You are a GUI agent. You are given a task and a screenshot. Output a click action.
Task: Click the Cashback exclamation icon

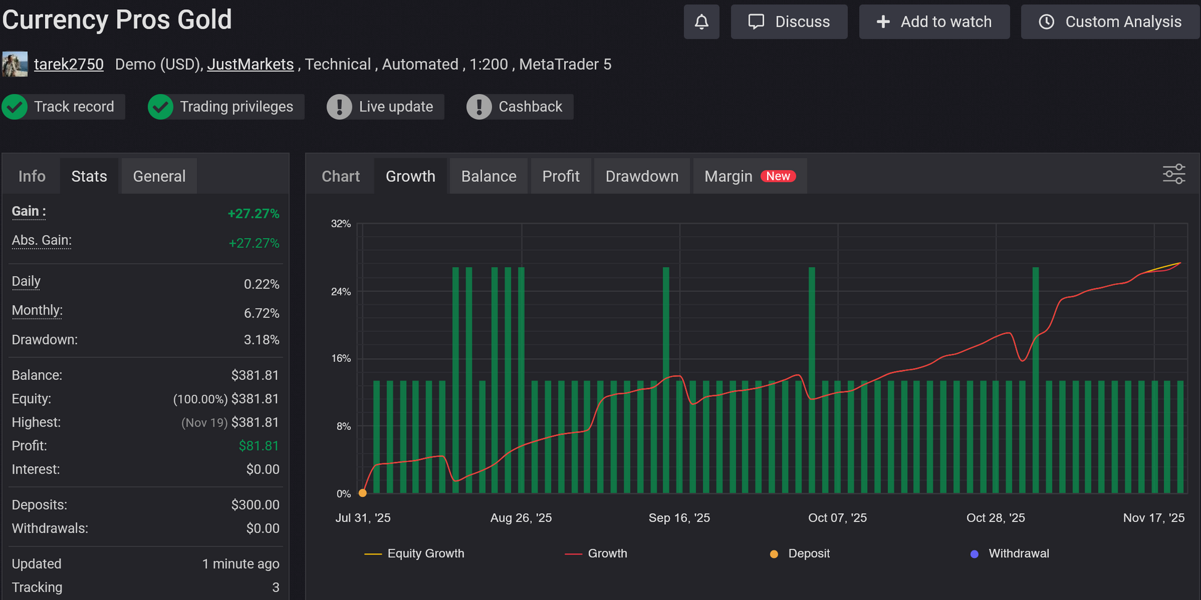click(x=479, y=107)
